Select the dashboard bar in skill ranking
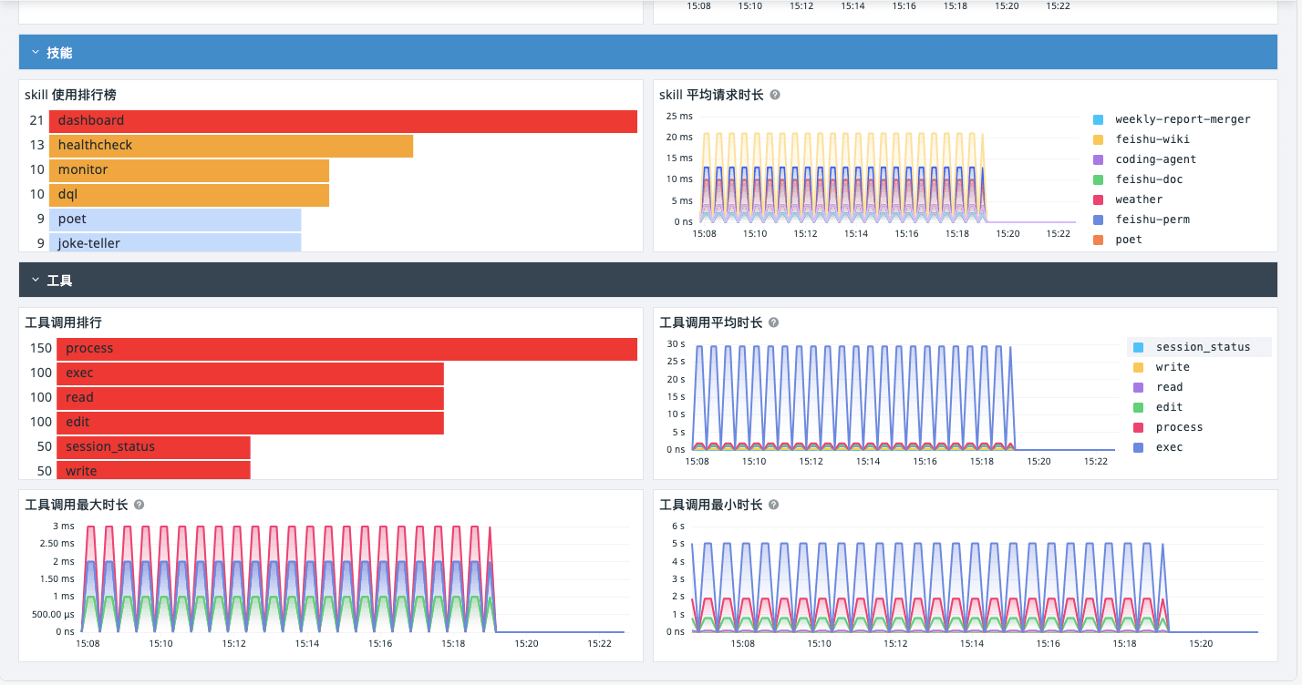 point(343,121)
